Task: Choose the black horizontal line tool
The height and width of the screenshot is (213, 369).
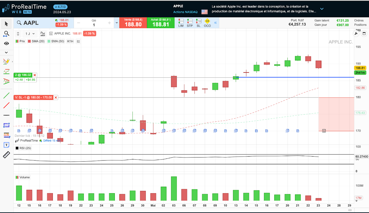Action: (6, 115)
